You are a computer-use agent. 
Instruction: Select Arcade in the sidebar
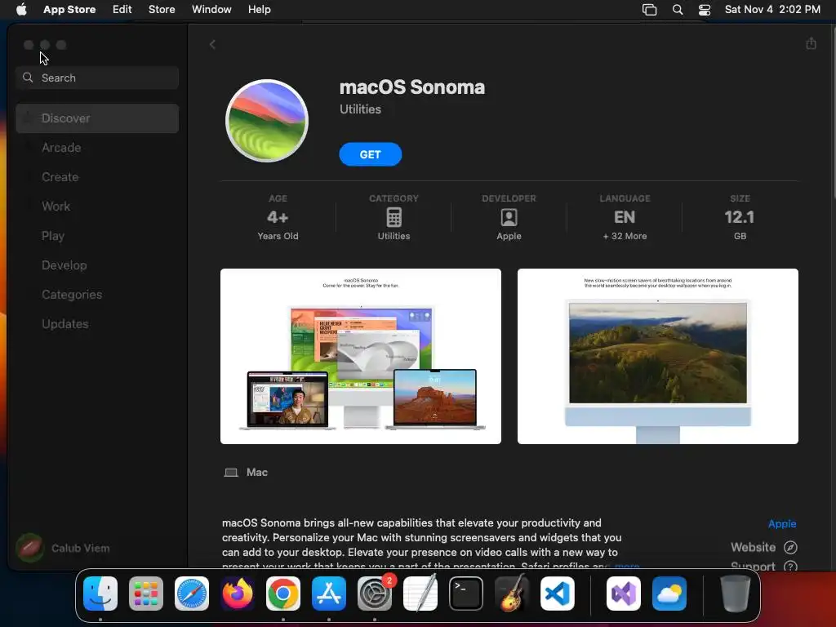(97, 148)
